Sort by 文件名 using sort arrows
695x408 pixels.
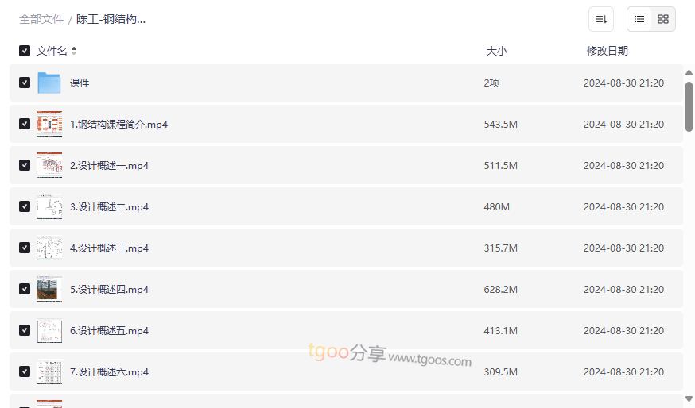coord(74,51)
